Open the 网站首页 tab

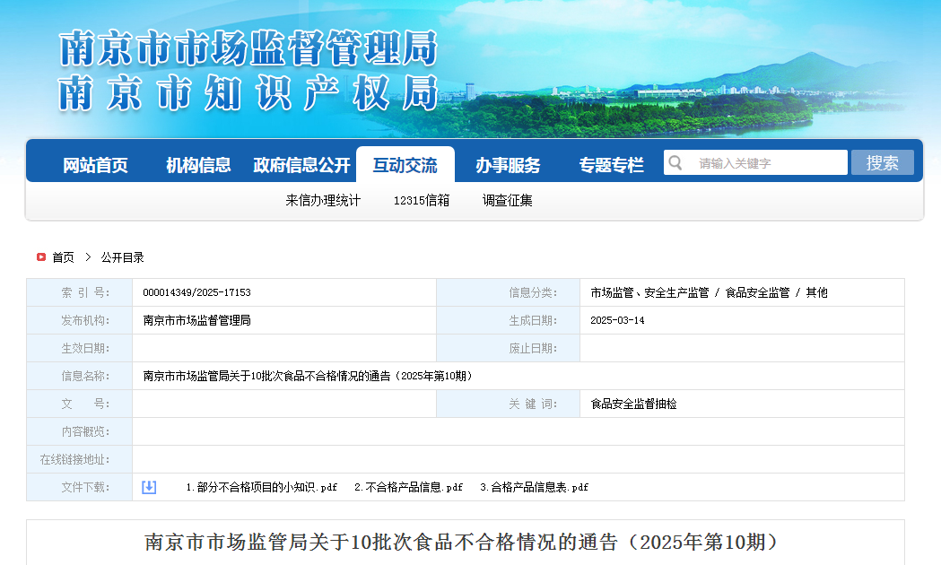click(x=95, y=165)
